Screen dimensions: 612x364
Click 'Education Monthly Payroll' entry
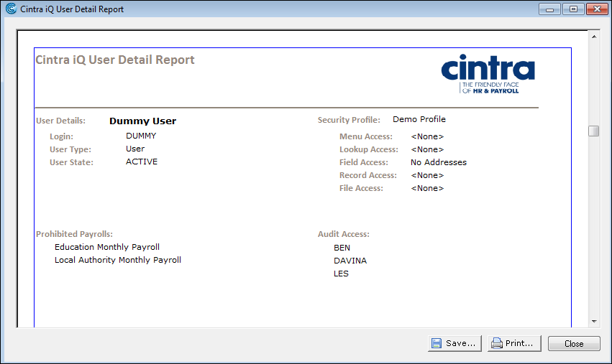107,247
